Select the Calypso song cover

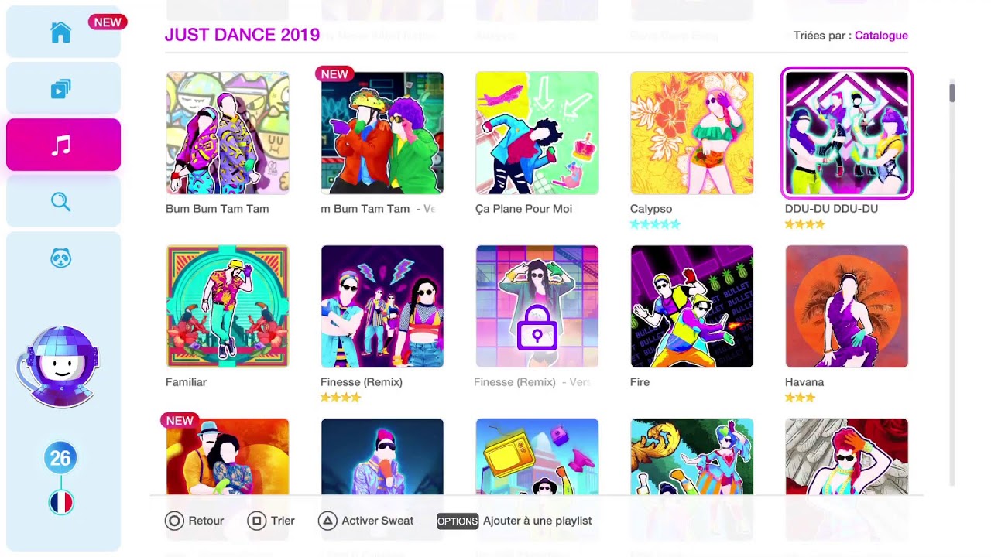[x=692, y=133]
